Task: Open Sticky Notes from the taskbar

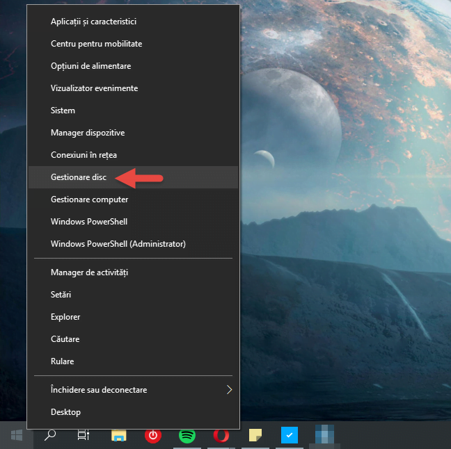Action: pos(255,435)
